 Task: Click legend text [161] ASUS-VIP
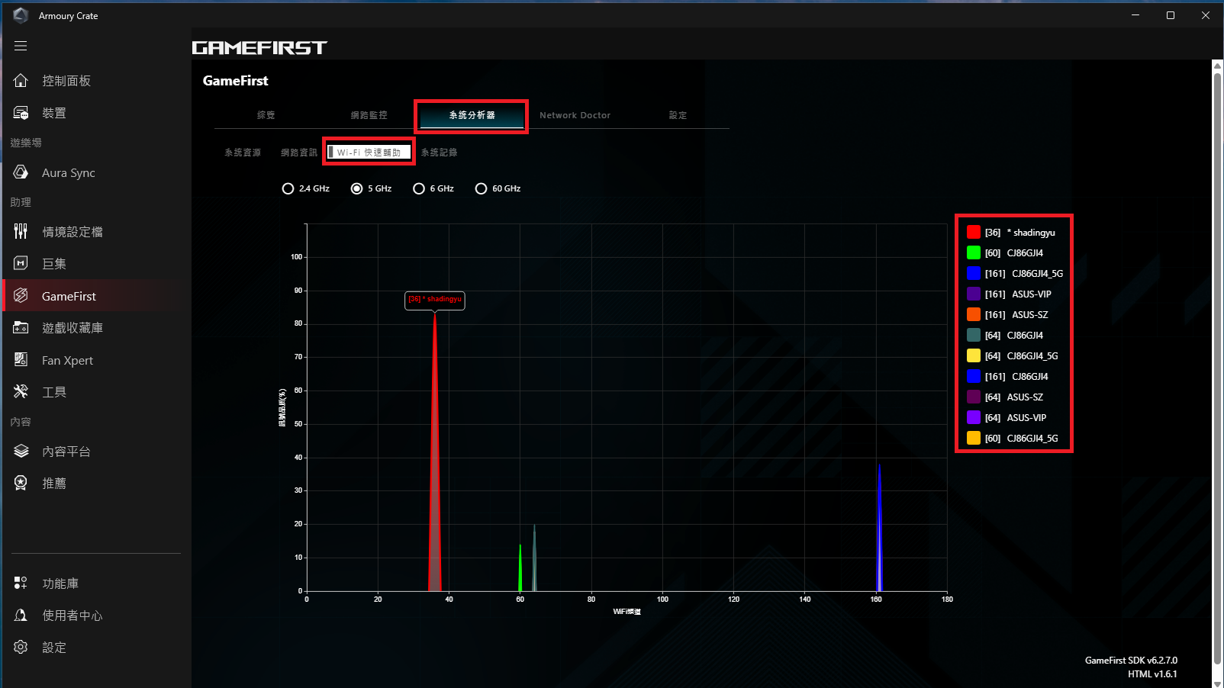tap(1018, 294)
